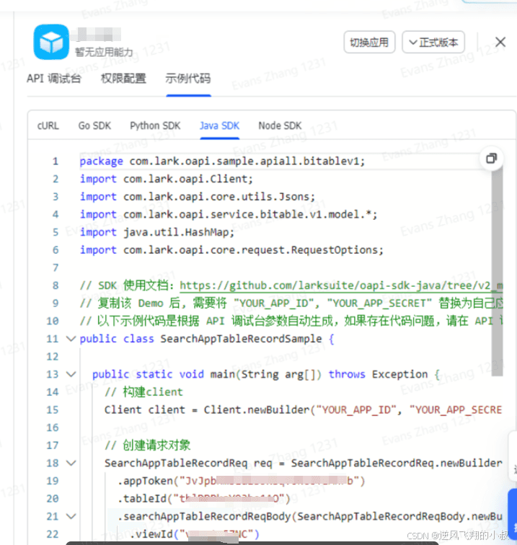
Task: Click the YOUR_APP_ID comment on line 9
Action: pyautogui.click(x=291, y=303)
